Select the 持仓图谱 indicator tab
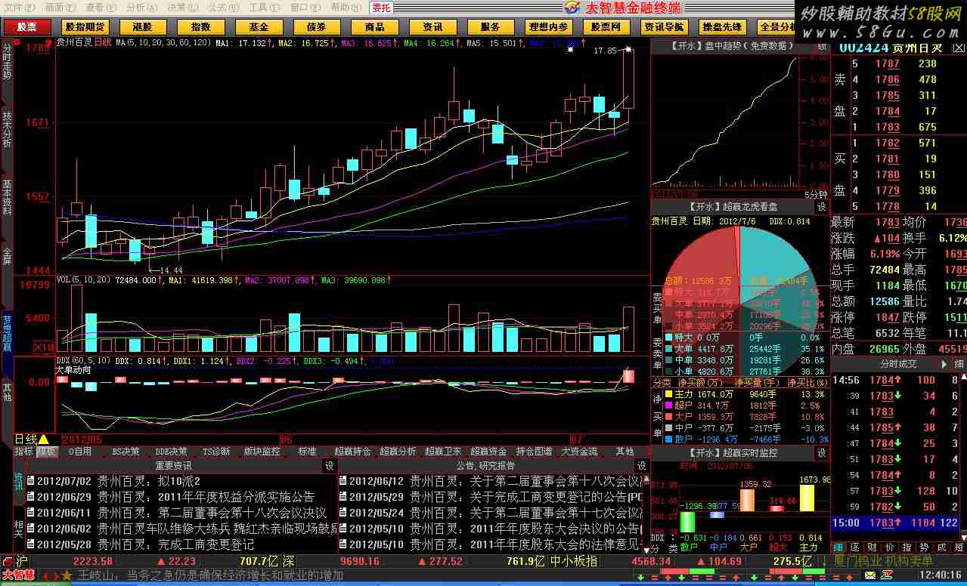 pyautogui.click(x=534, y=452)
